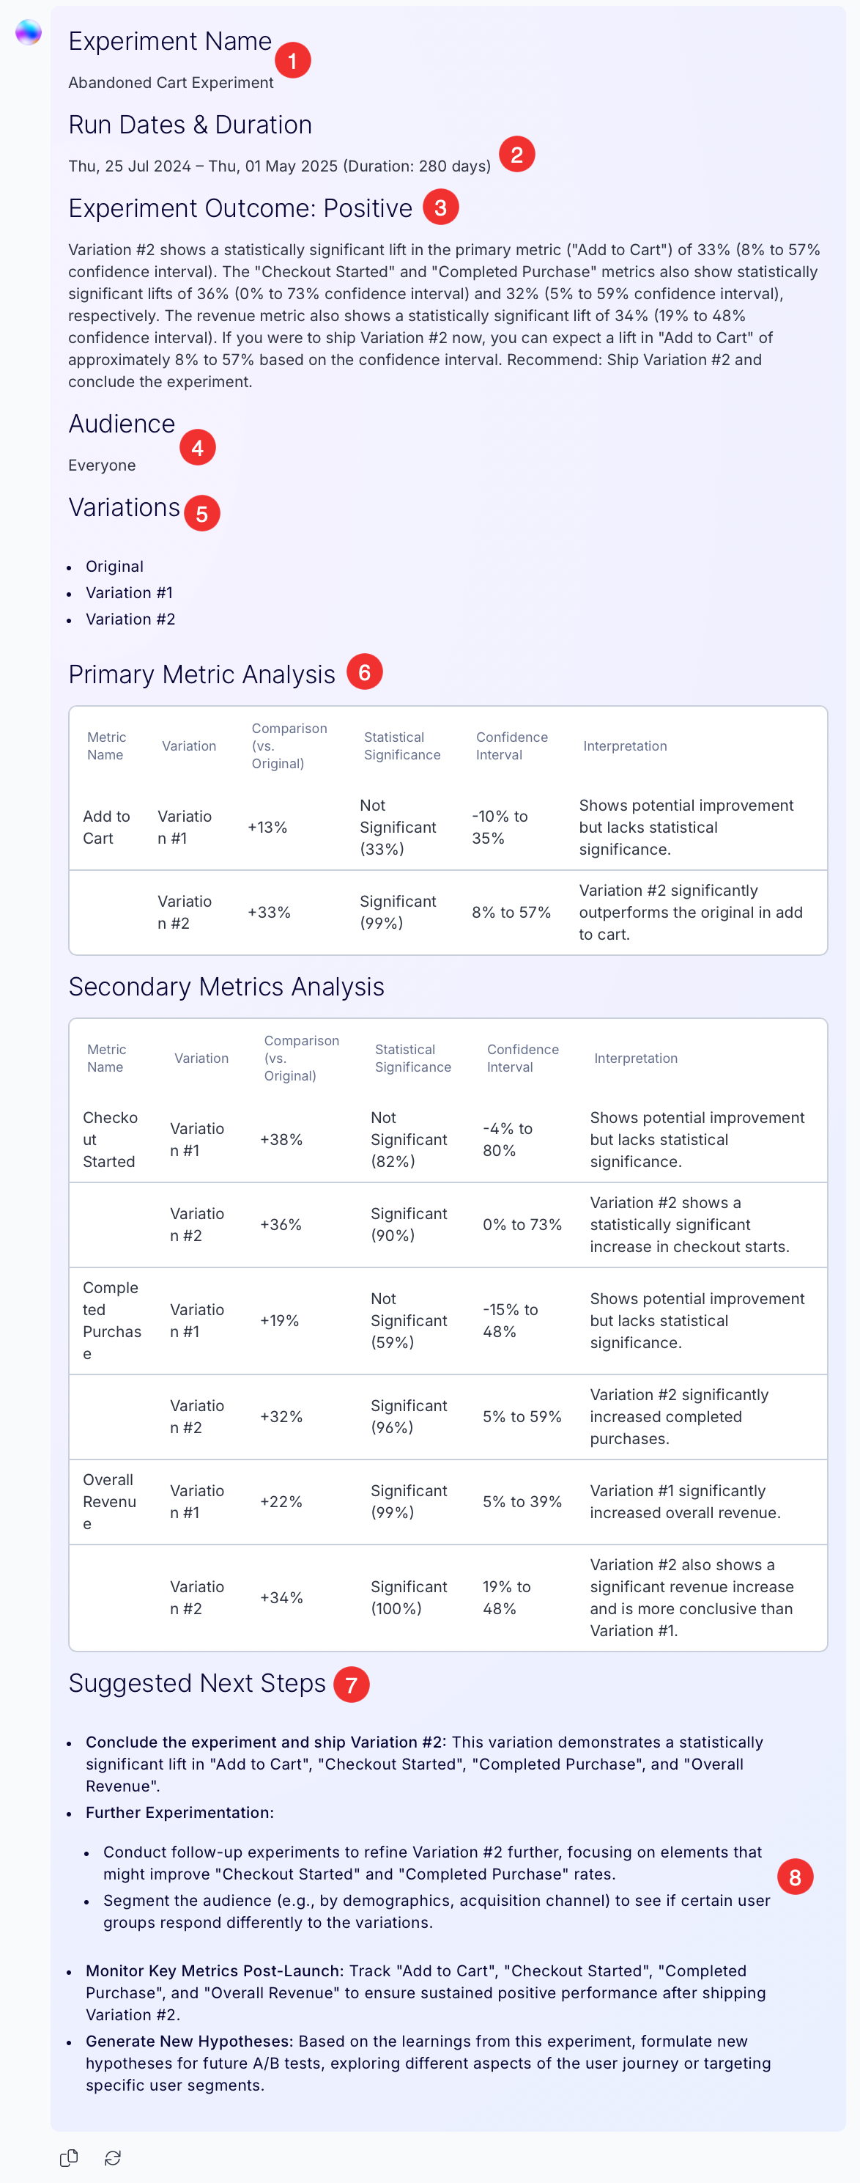Select red marker 3 next to Experiment Outcome
Image resolution: width=860 pixels, height=2183 pixels.
440,207
